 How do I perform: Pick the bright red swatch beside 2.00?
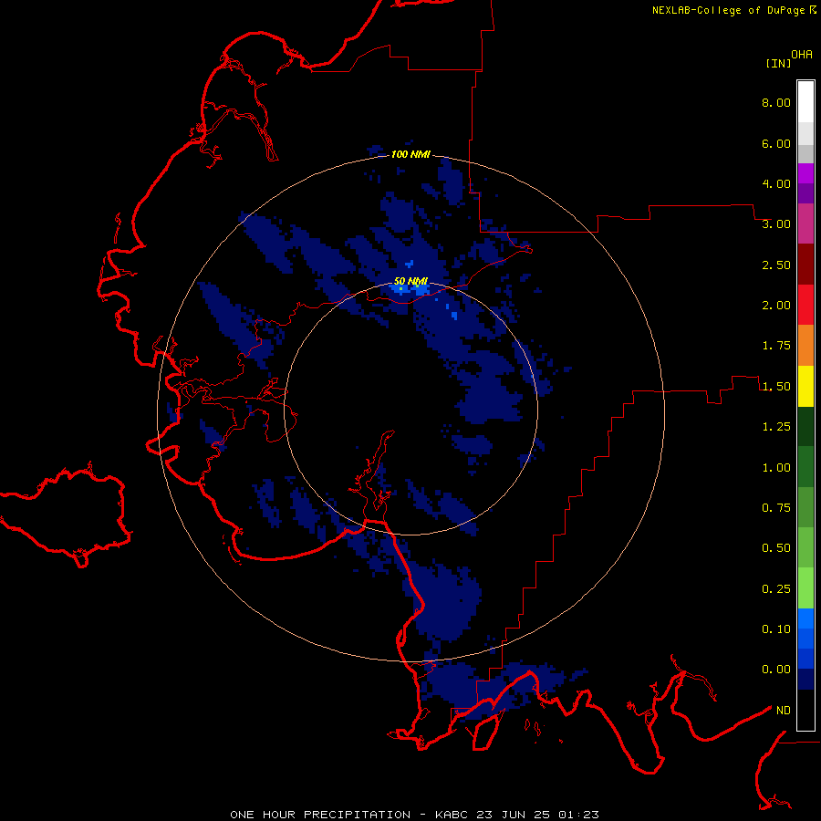click(805, 305)
